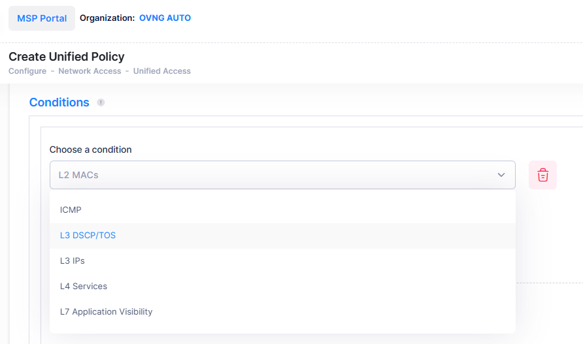Click the L2 MACs condition combo box
The width and height of the screenshot is (583, 344).
click(275, 175)
